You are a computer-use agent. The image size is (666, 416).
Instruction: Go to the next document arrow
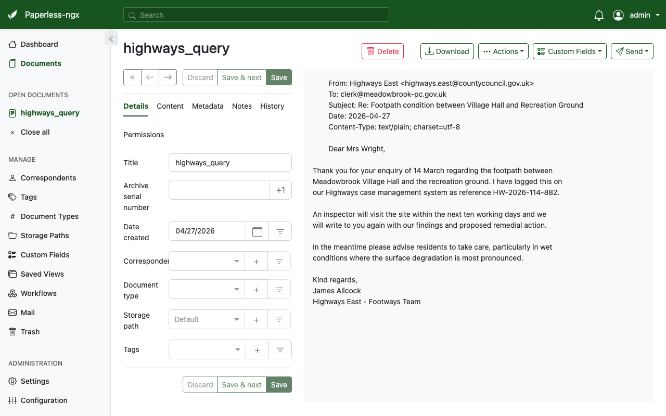pyautogui.click(x=168, y=77)
